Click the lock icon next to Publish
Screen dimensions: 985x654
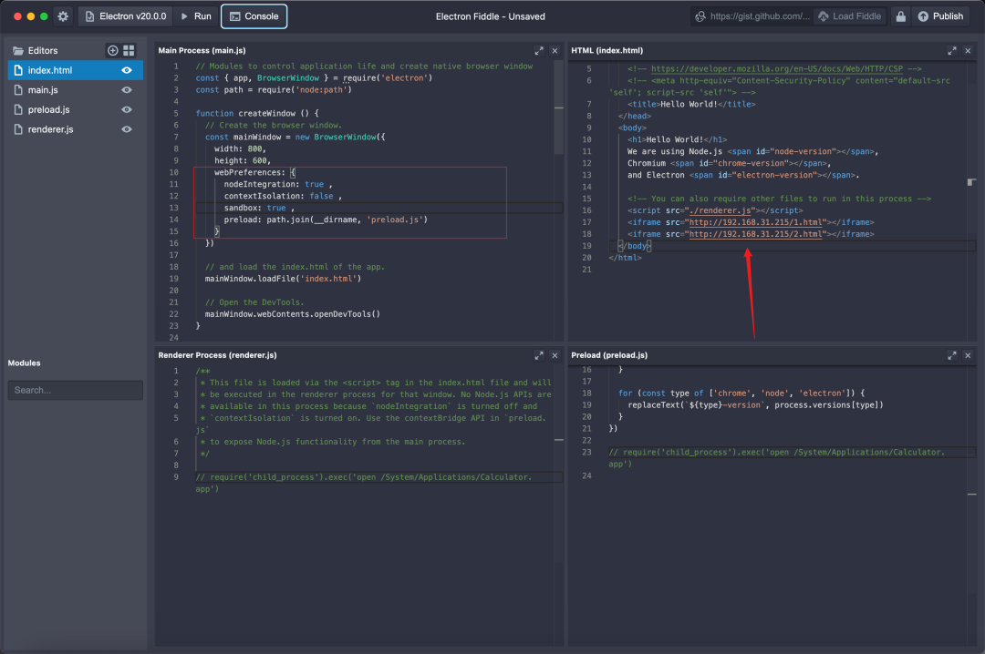pos(900,16)
